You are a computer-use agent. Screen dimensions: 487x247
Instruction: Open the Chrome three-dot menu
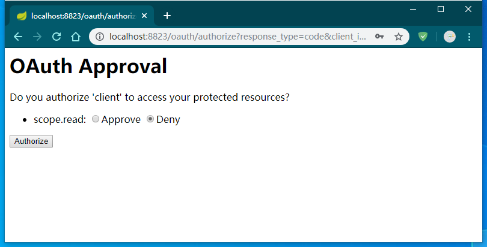click(x=469, y=37)
